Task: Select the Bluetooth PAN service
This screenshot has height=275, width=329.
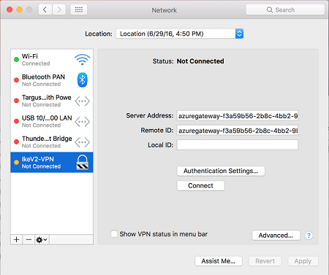Action: click(52, 80)
